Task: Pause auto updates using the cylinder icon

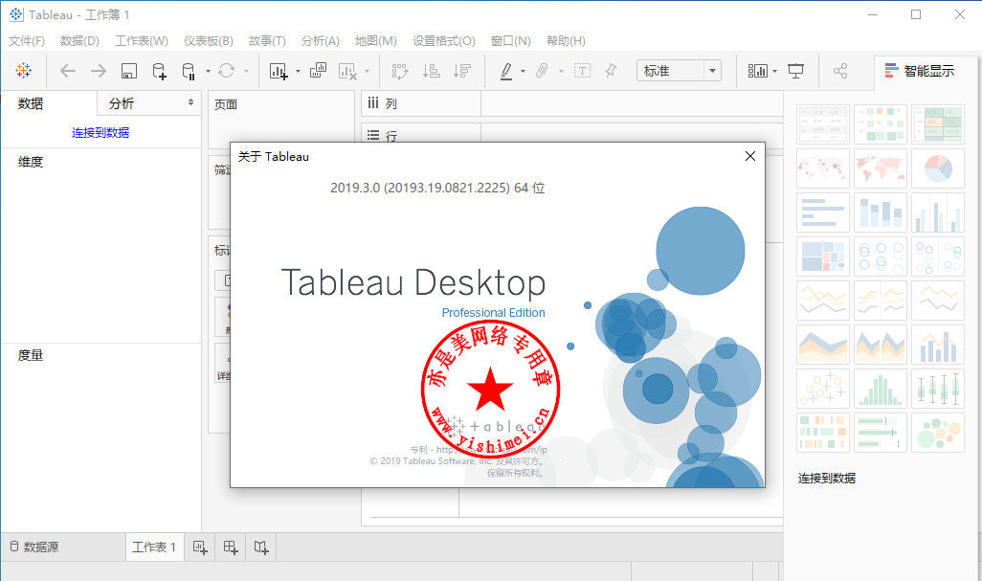Action: (189, 71)
